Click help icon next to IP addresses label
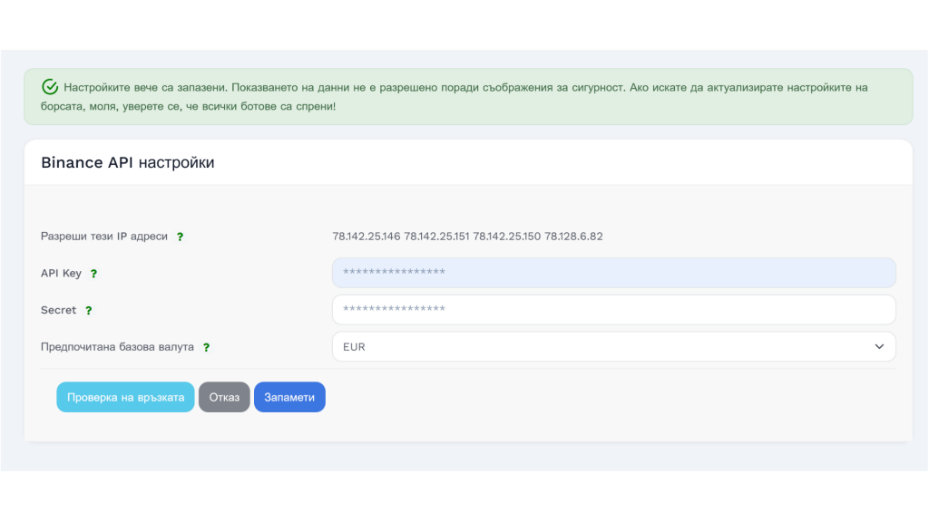Viewport: 929px width, 522px height. 181,237
